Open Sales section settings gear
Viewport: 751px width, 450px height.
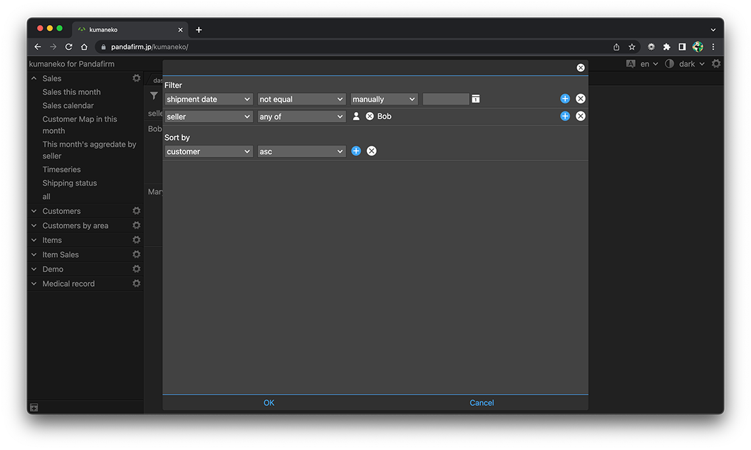[136, 78]
